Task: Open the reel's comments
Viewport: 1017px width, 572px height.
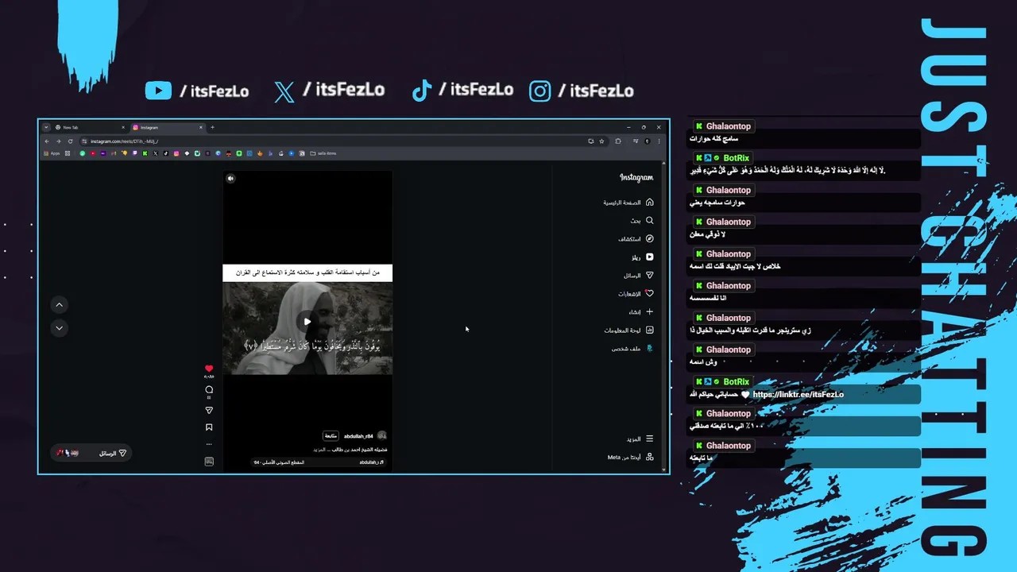Action: [209, 389]
